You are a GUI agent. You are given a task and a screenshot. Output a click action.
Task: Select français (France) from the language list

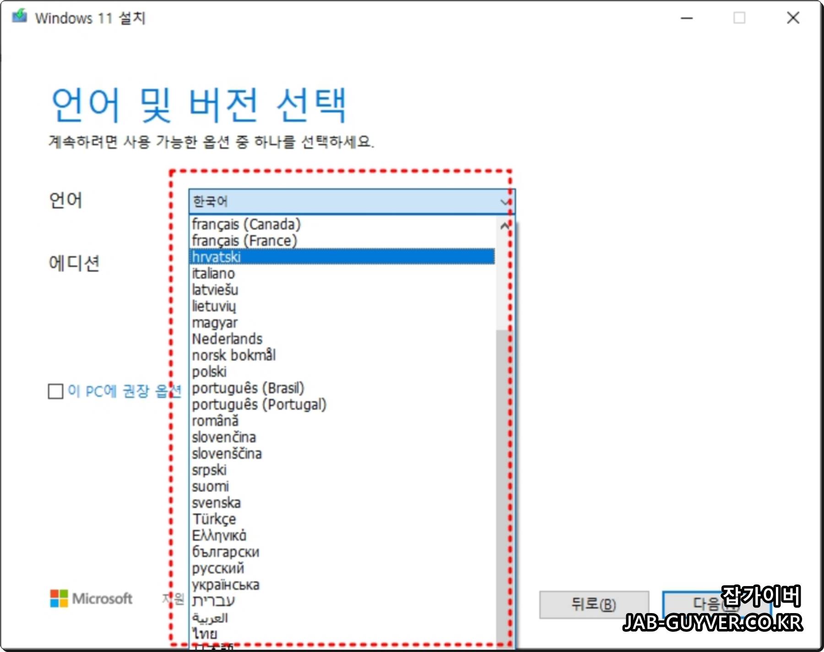pyautogui.click(x=342, y=241)
